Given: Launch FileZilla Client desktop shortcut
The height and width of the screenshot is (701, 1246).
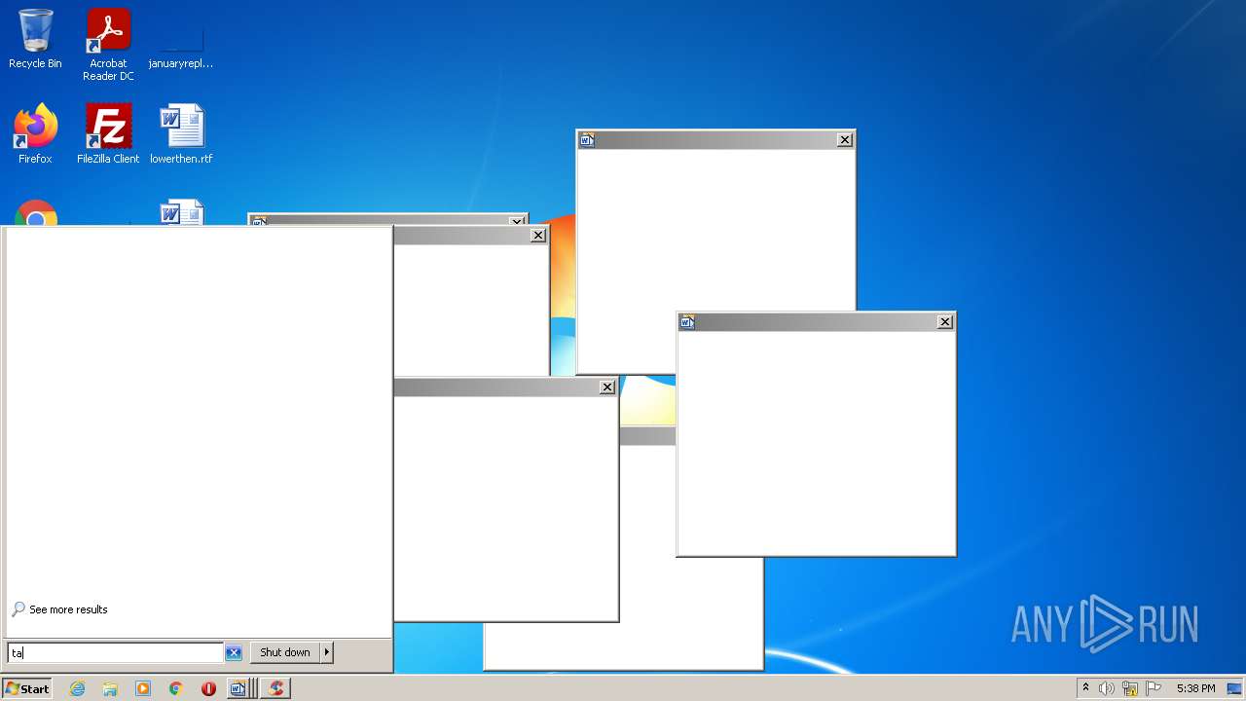Looking at the screenshot, I should point(108,134).
